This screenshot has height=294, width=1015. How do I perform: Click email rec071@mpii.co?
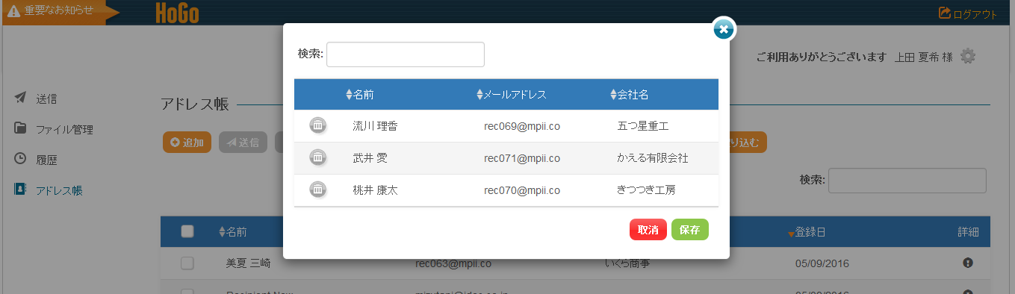click(x=522, y=158)
